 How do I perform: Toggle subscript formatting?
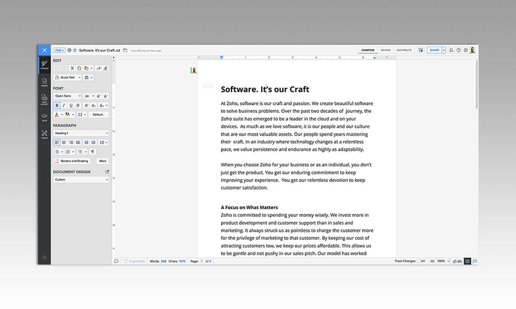pyautogui.click(x=93, y=105)
